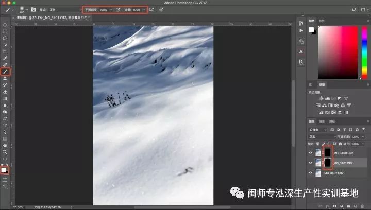
Task: Open the brush opacity slider dropdown
Action: [x=111, y=10]
